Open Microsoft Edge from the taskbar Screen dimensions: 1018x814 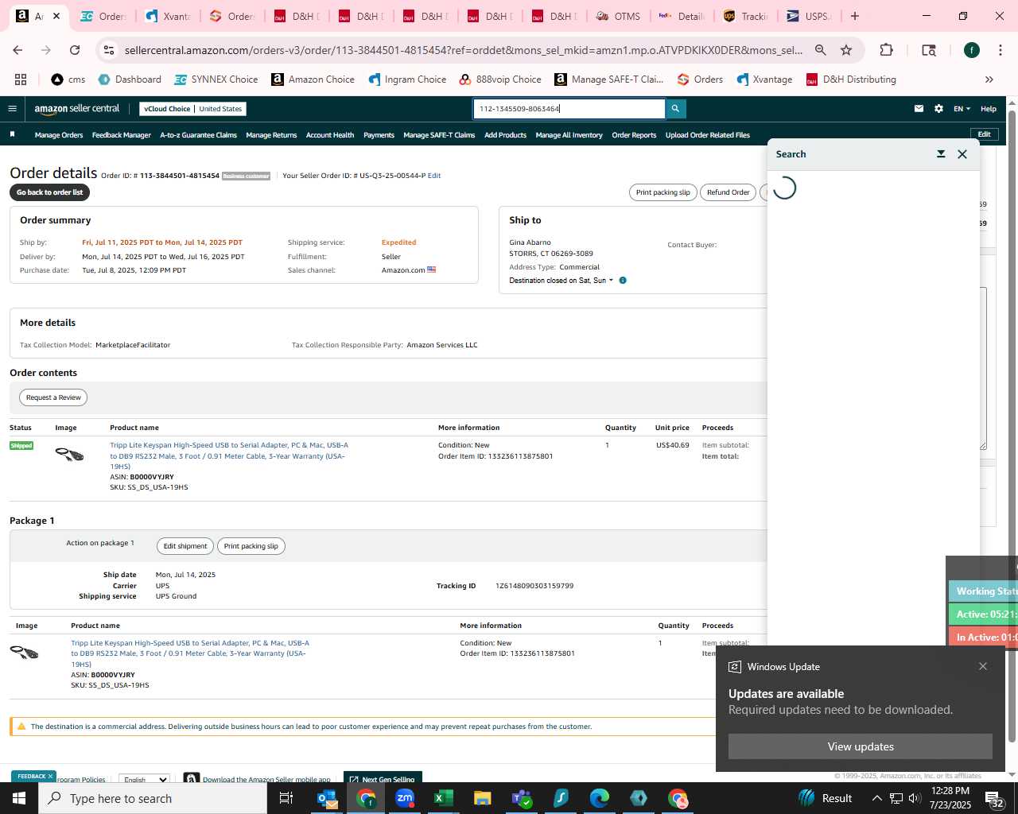[599, 798]
